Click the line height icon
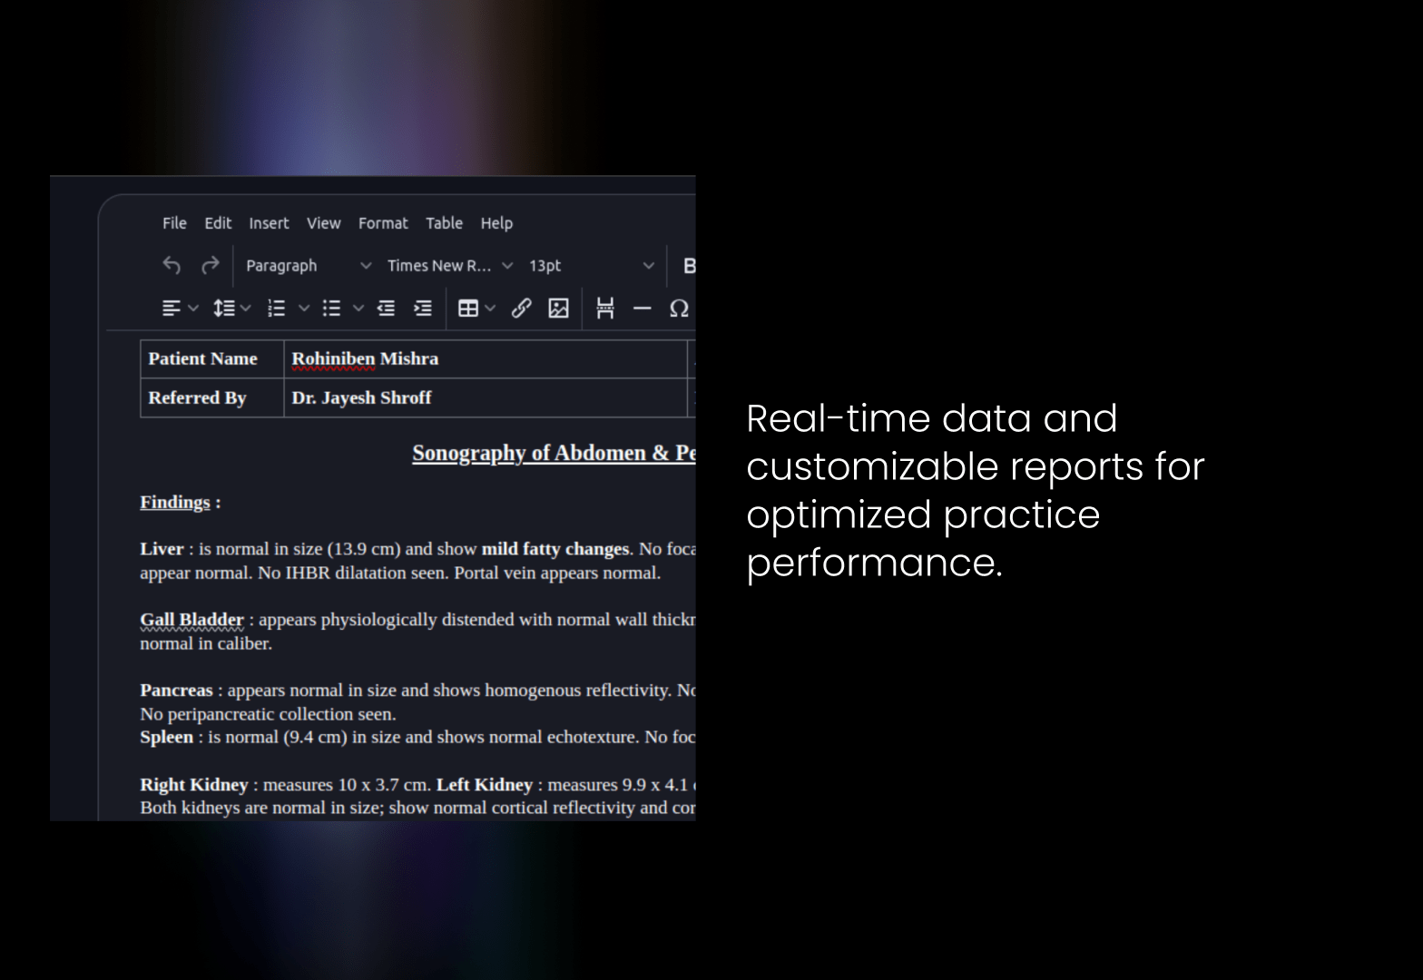The image size is (1423, 980). pos(223,309)
